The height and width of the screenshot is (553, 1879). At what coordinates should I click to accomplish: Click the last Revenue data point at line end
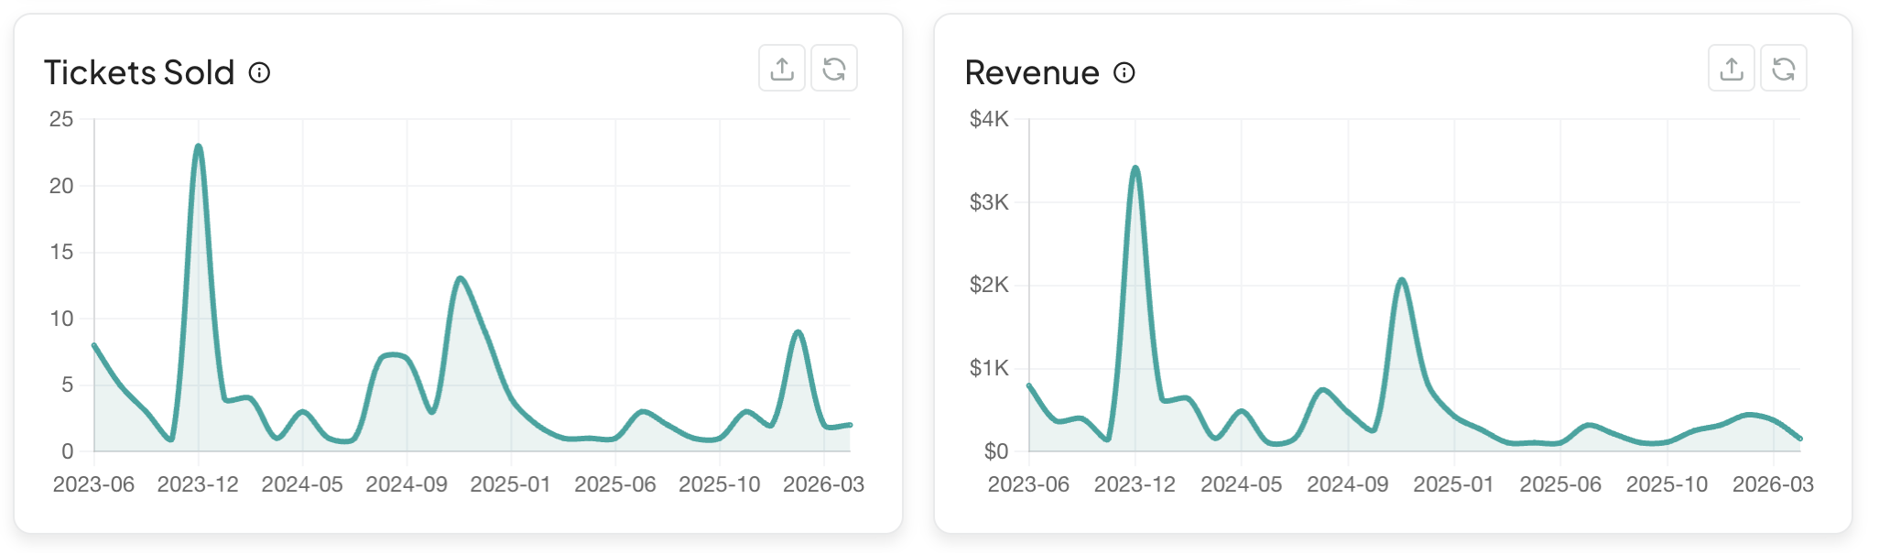coord(1799,439)
